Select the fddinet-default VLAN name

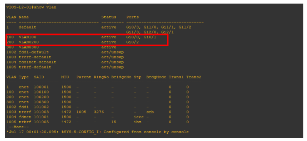pyautogui.click(x=37, y=62)
